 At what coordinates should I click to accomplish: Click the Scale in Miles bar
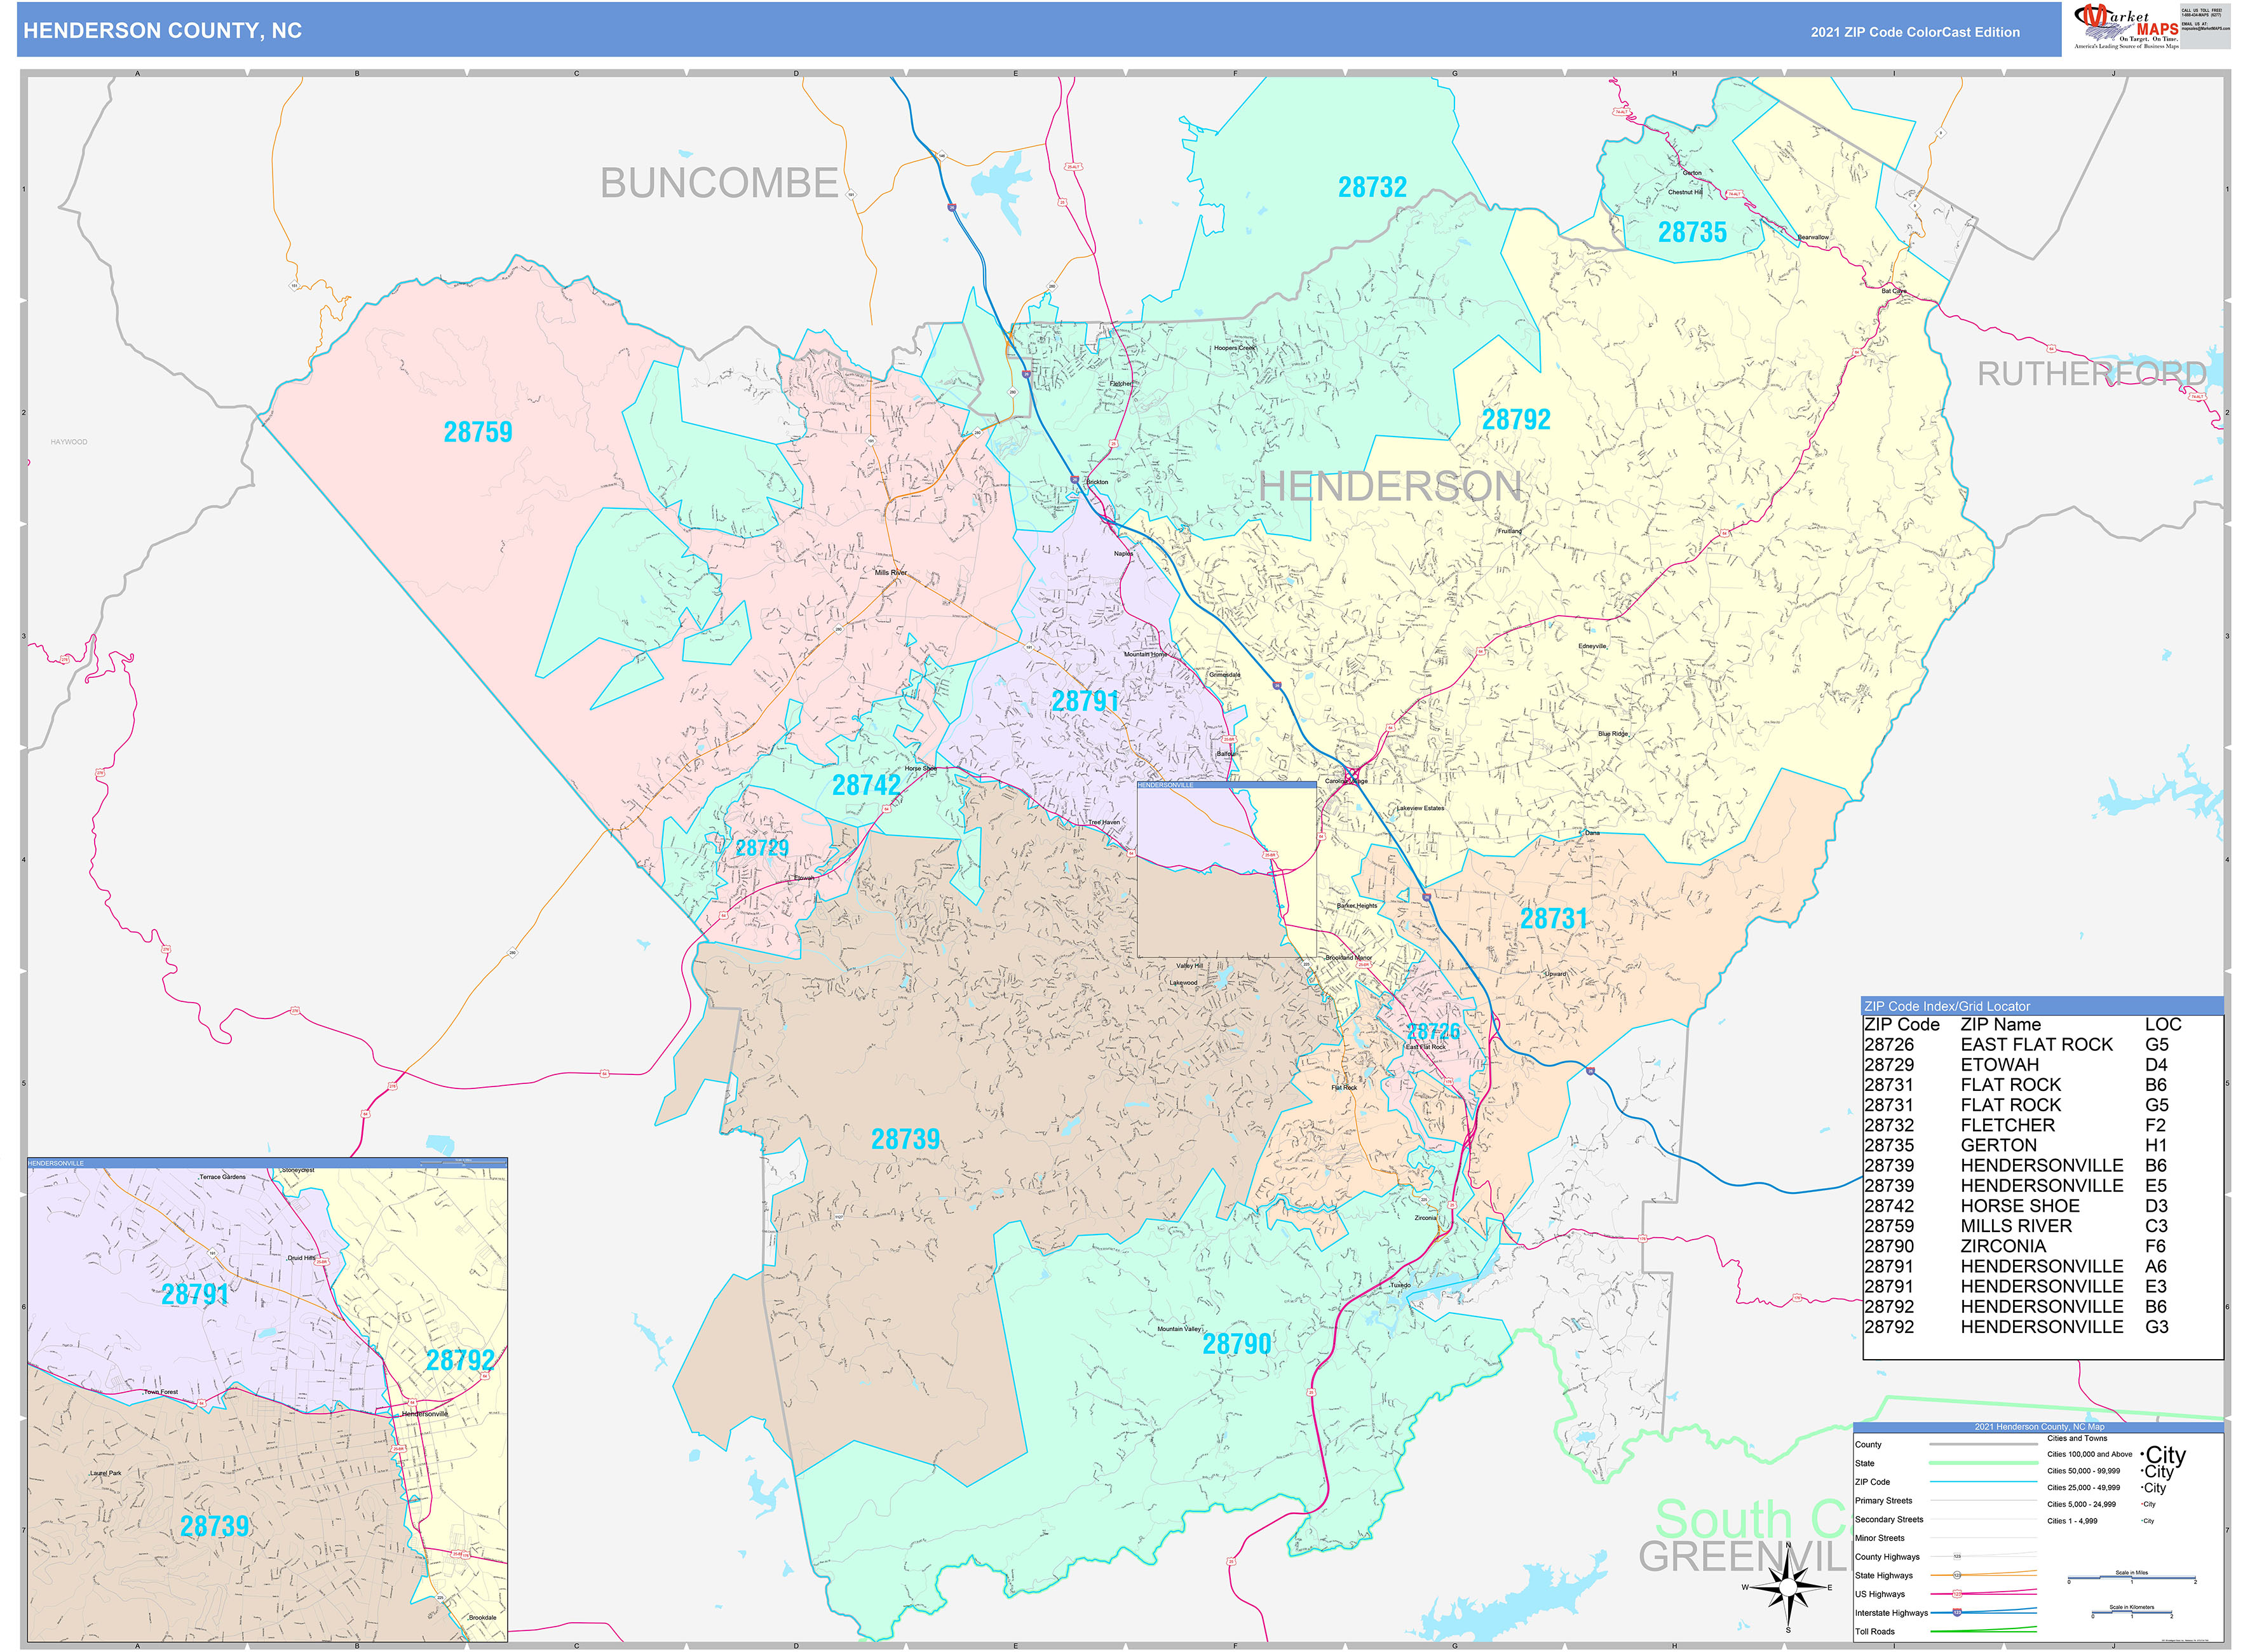point(2133,1578)
